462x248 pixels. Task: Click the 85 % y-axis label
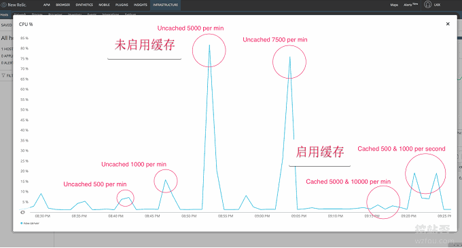click(24, 38)
